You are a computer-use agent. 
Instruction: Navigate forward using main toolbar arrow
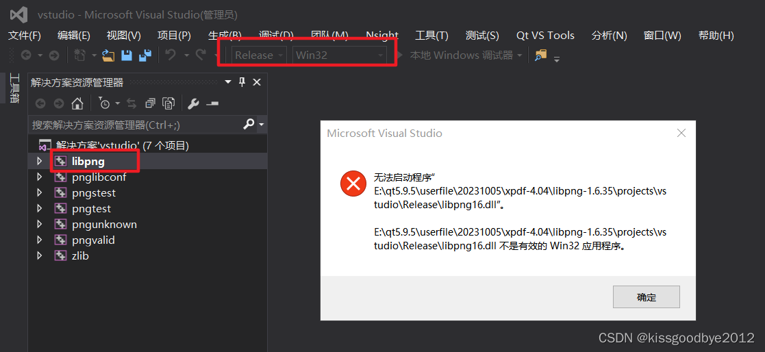point(54,55)
